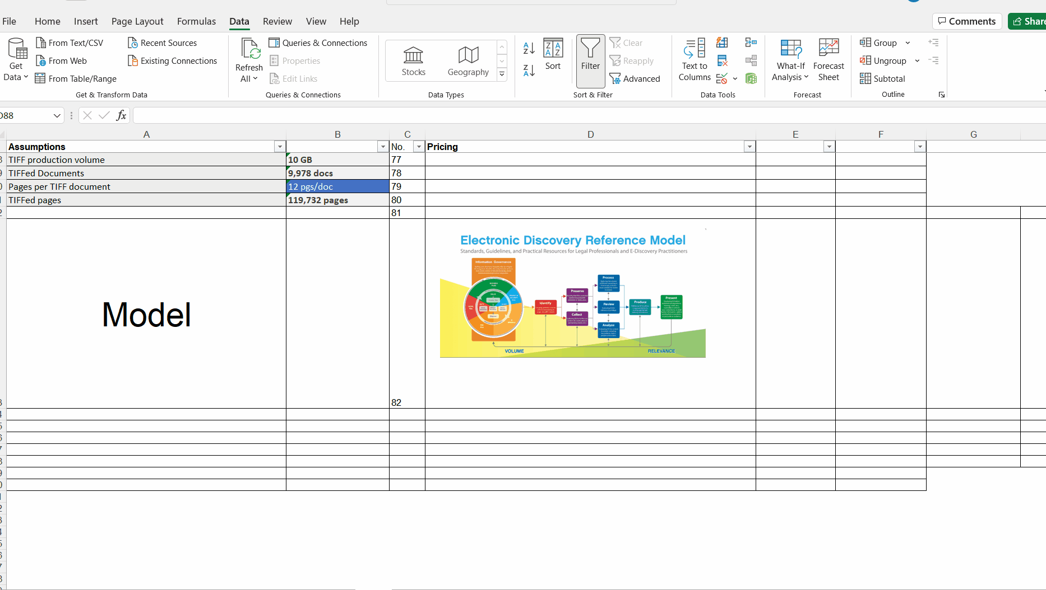
Task: Open Existing Connections
Action: 173,61
